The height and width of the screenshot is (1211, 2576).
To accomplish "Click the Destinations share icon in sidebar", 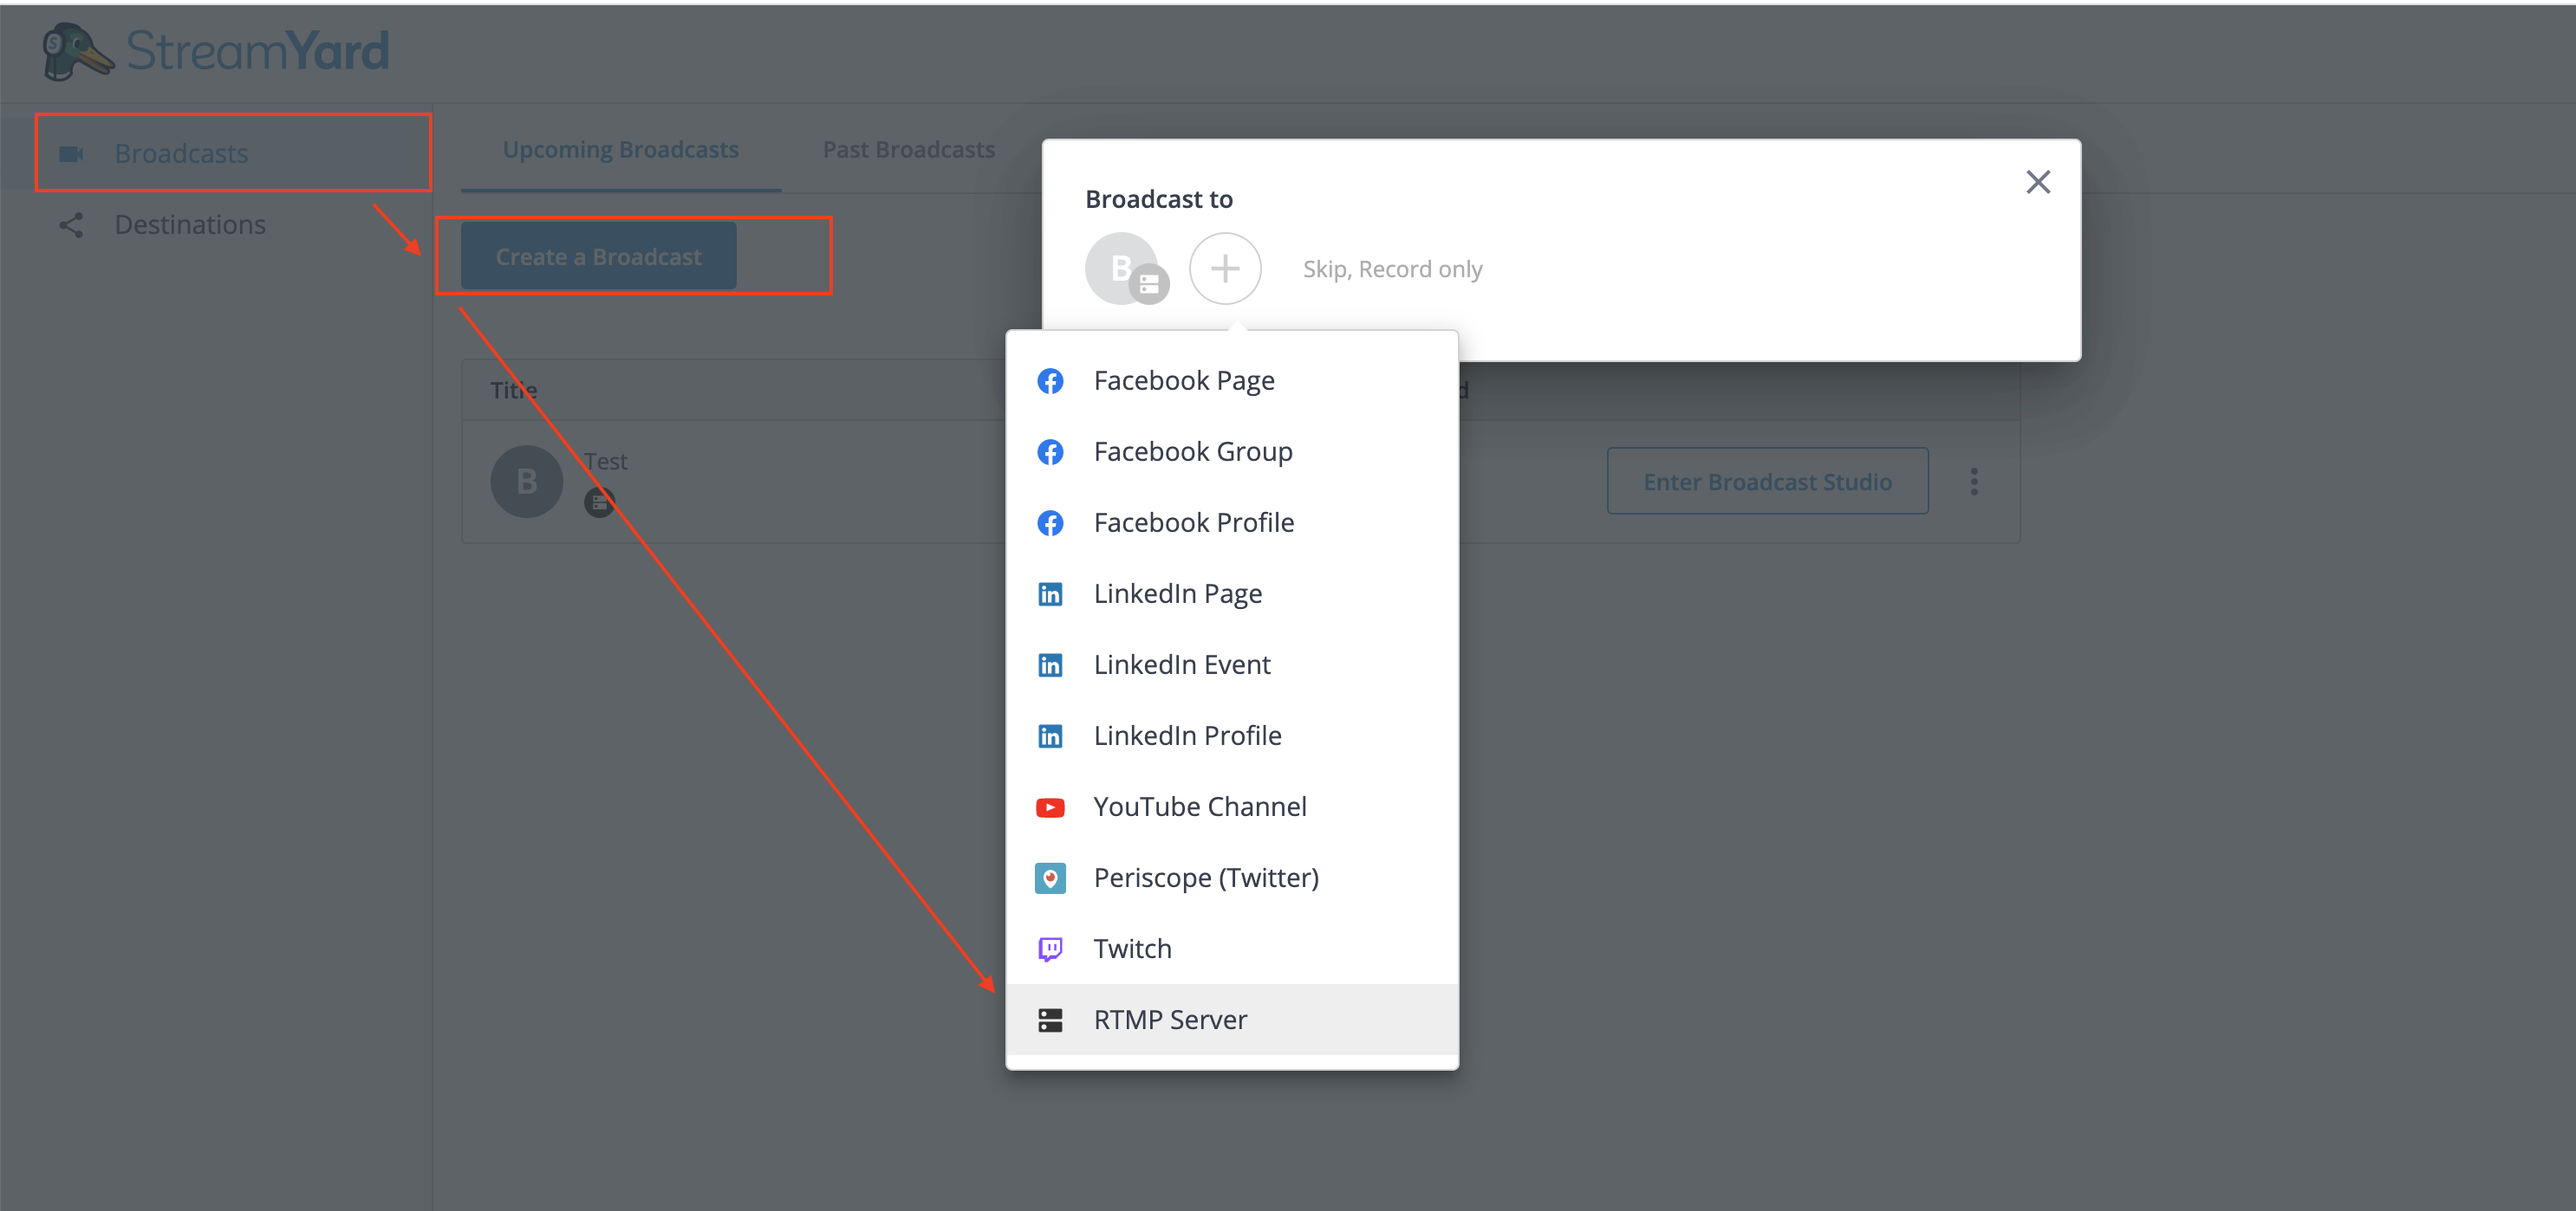I will [71, 225].
